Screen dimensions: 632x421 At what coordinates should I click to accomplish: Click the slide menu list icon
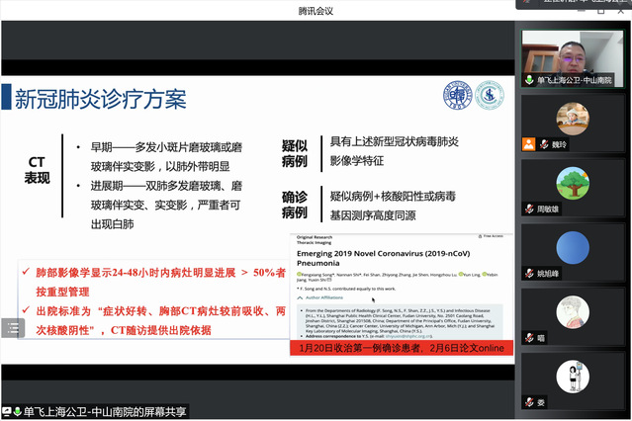(x=13, y=328)
